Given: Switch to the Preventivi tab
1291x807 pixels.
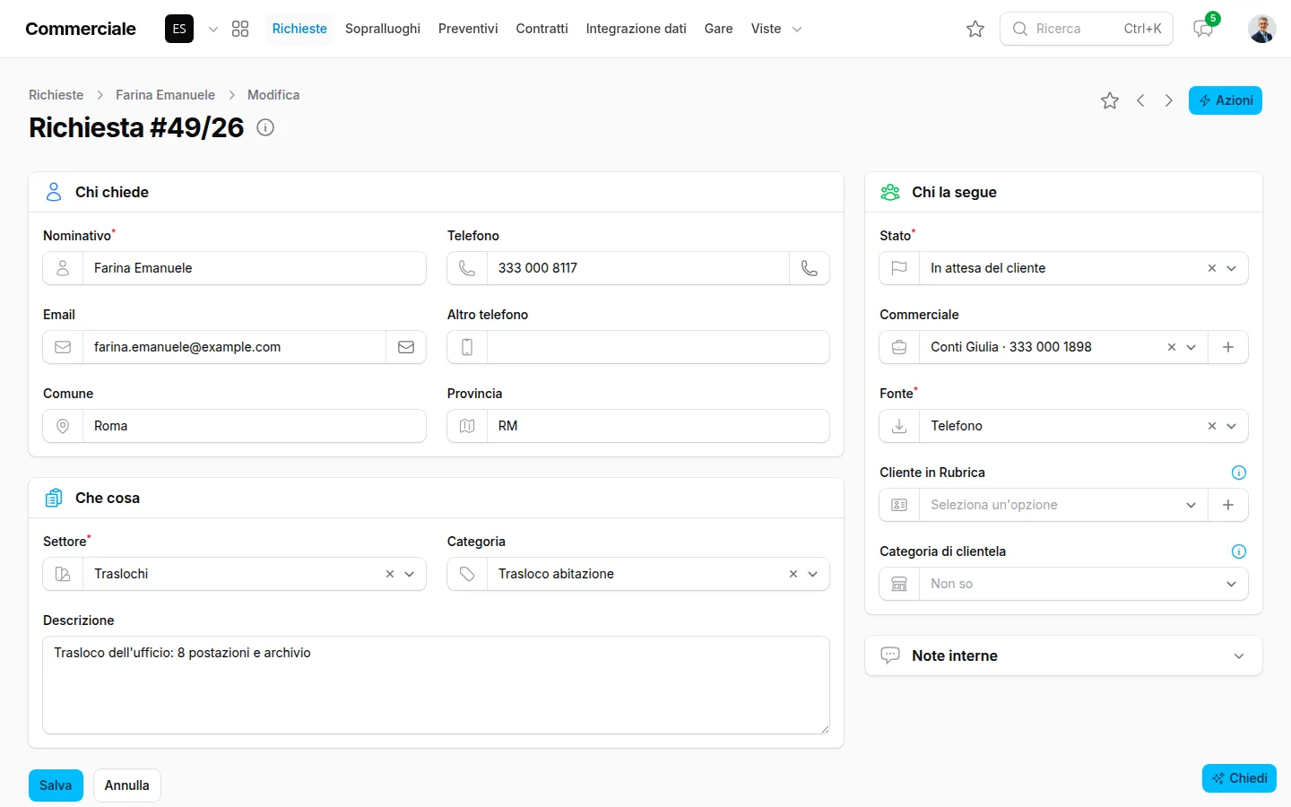Looking at the screenshot, I should click(x=468, y=29).
